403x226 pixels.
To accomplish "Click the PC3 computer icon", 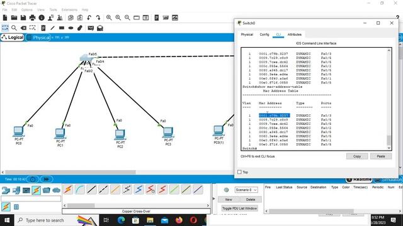I will pyautogui.click(x=168, y=132).
